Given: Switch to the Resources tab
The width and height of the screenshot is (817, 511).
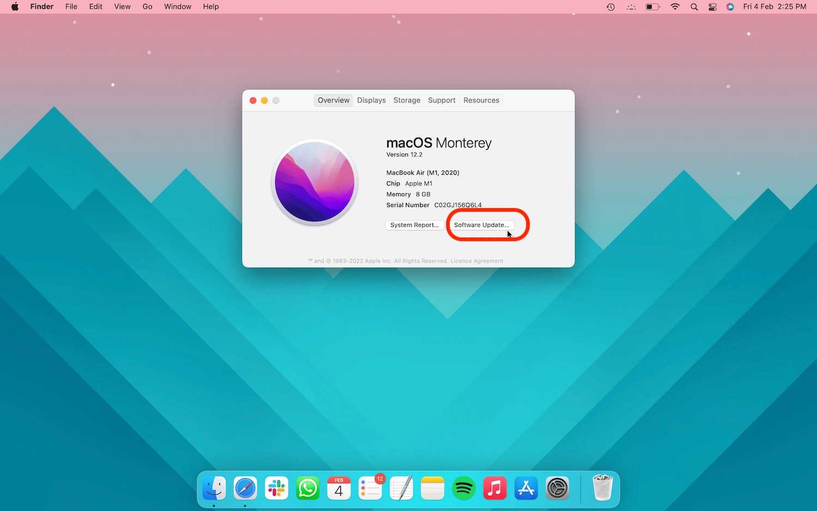Looking at the screenshot, I should (x=481, y=100).
